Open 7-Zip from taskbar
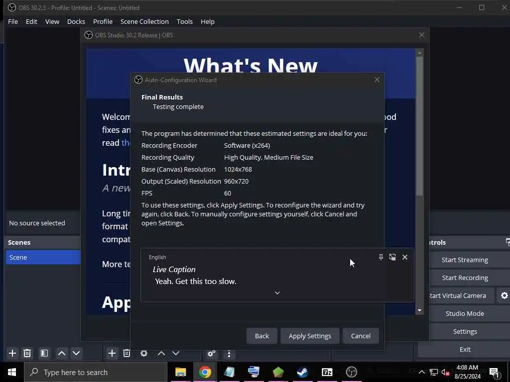Image resolution: width=510 pixels, height=382 pixels. (x=327, y=372)
